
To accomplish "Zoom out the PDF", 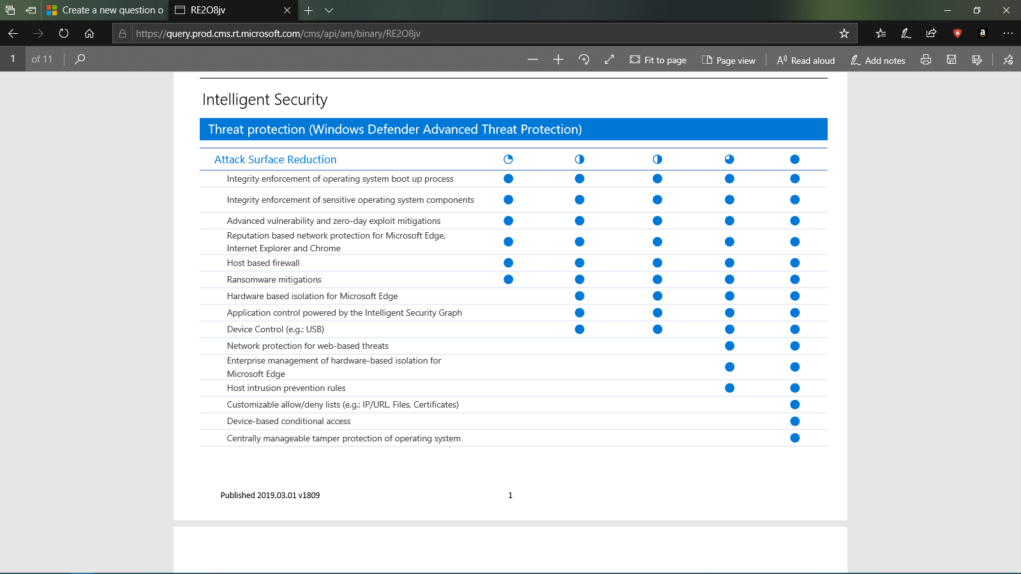I will [533, 59].
